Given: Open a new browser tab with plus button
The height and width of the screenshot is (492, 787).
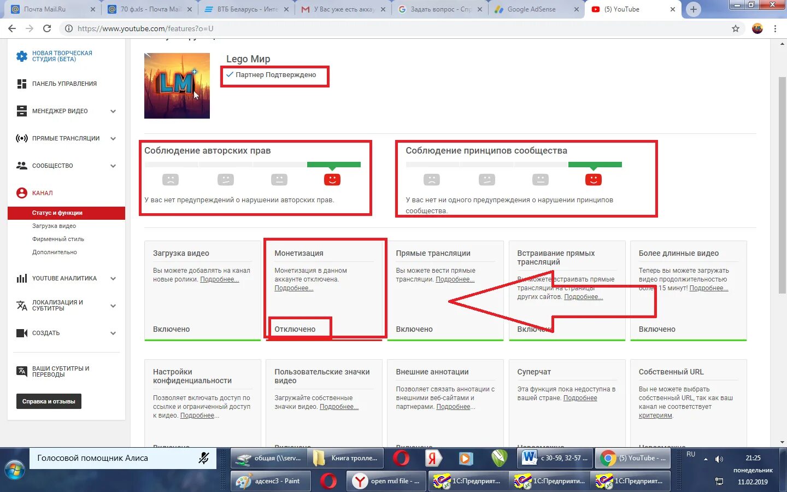Looking at the screenshot, I should [693, 9].
